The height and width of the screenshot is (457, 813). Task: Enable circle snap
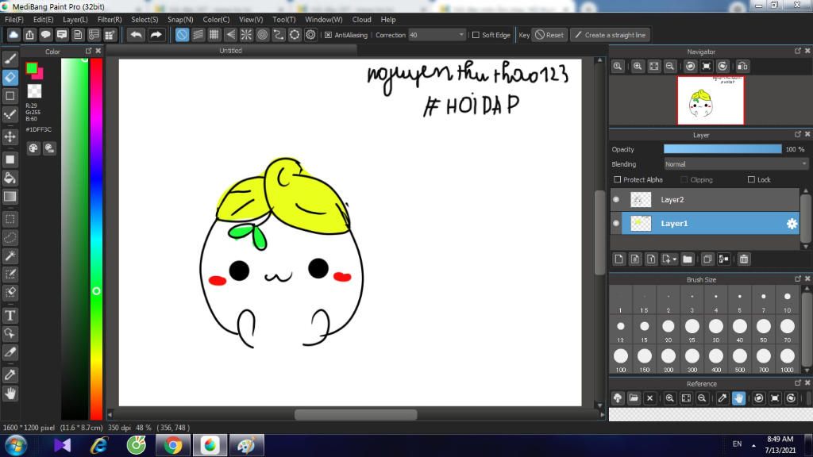click(x=262, y=35)
